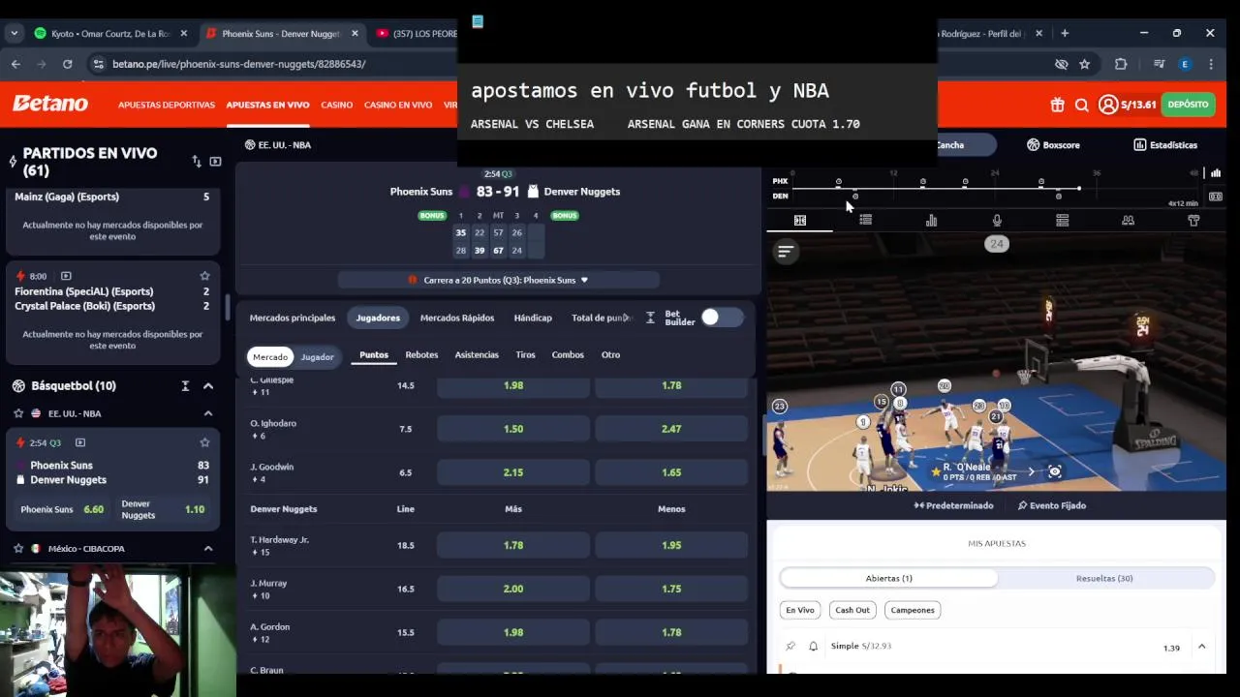Click the Predeterminado view button
Screen dimensions: 1240x697
[x=953, y=505]
